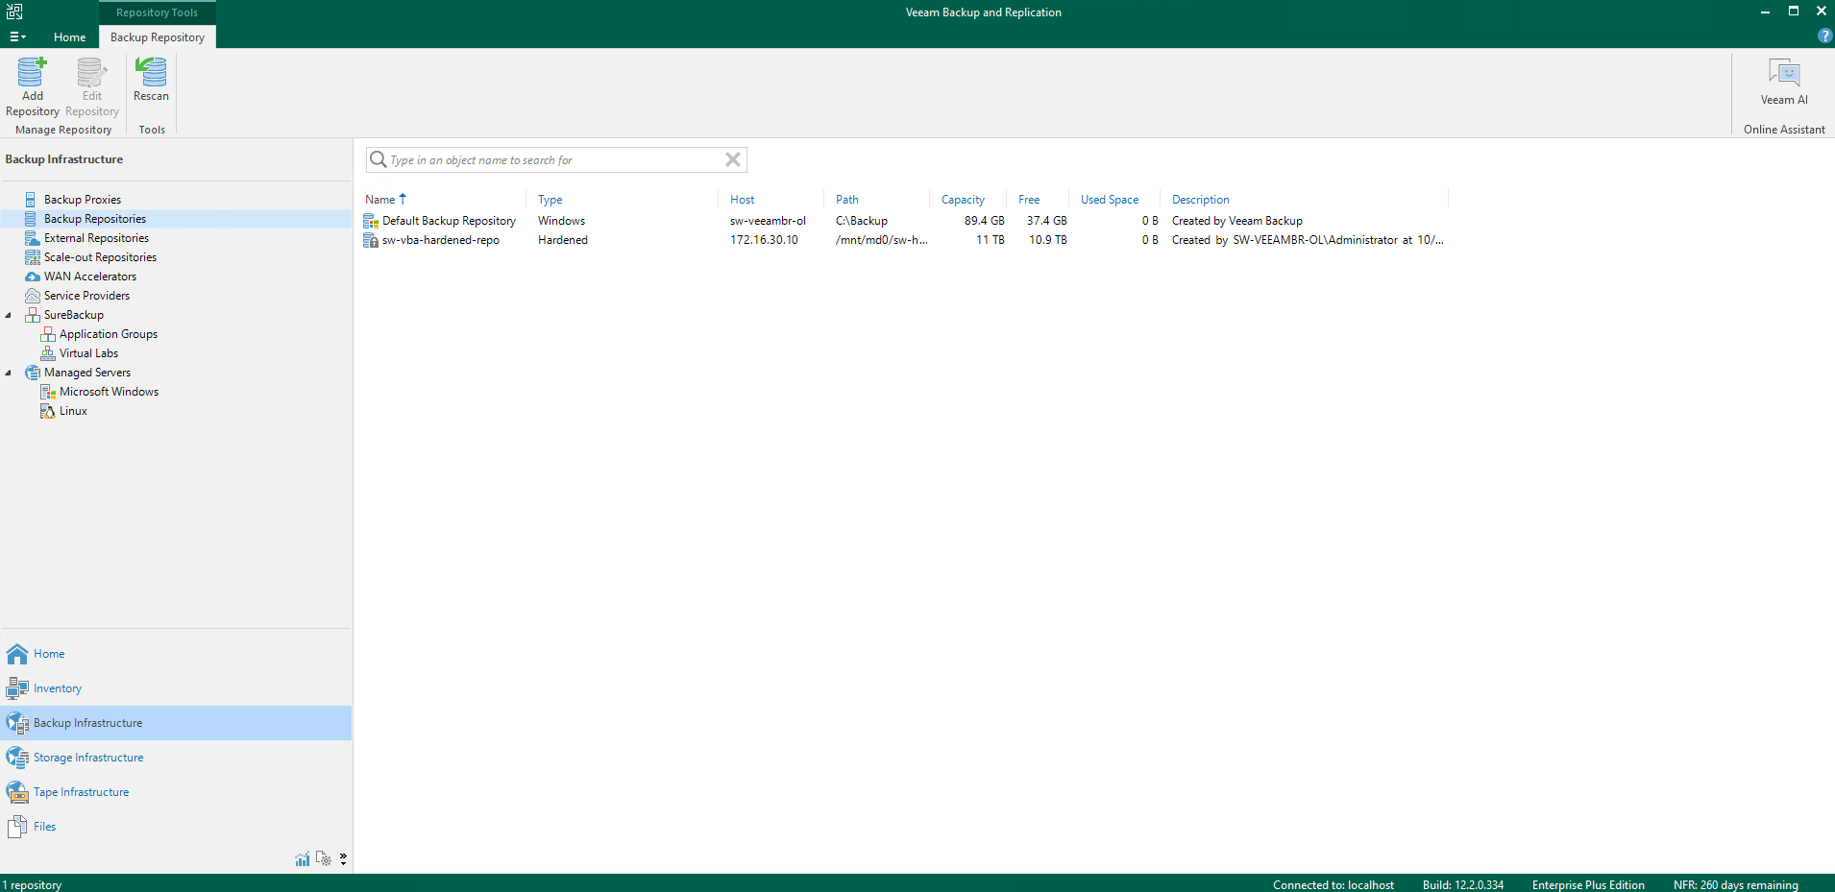This screenshot has height=892, width=1835.
Task: Open the Backup Infrastructure view
Action: point(176,723)
